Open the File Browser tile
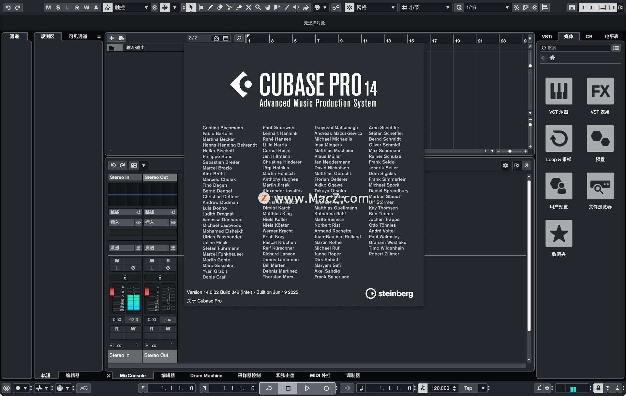This screenshot has height=396, width=626. pos(600,186)
